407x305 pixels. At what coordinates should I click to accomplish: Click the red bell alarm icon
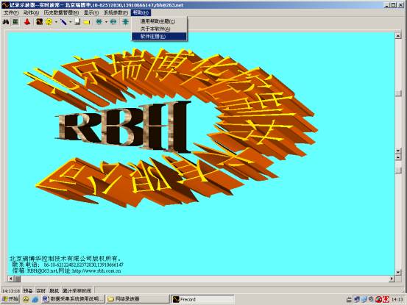27,22
